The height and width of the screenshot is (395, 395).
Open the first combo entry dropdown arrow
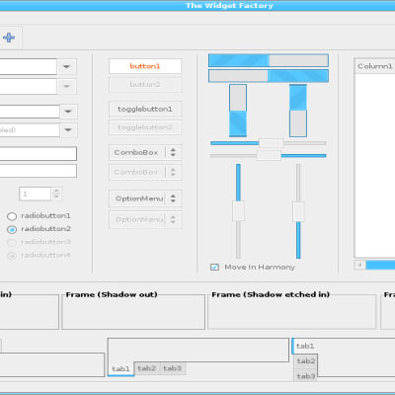point(66,67)
